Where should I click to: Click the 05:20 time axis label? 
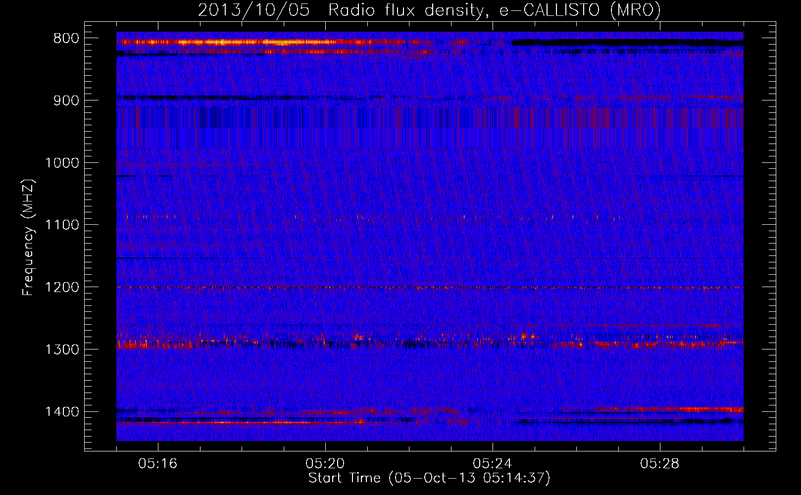pos(325,464)
